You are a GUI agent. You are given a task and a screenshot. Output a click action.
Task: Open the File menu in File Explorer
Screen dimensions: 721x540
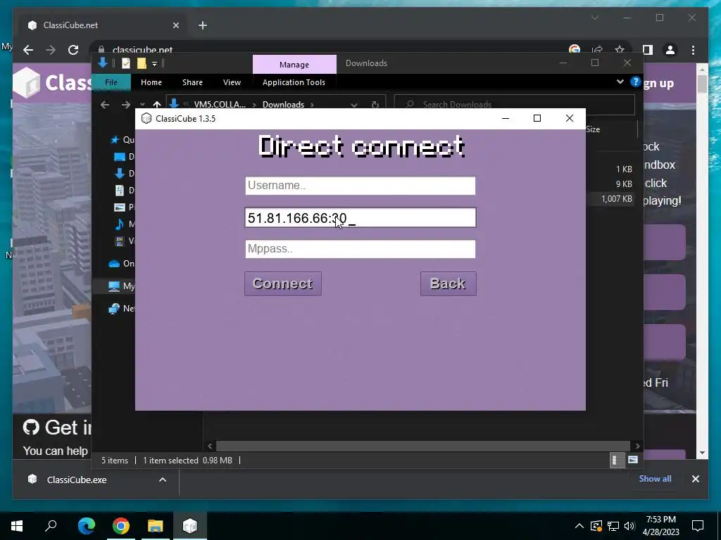click(111, 82)
